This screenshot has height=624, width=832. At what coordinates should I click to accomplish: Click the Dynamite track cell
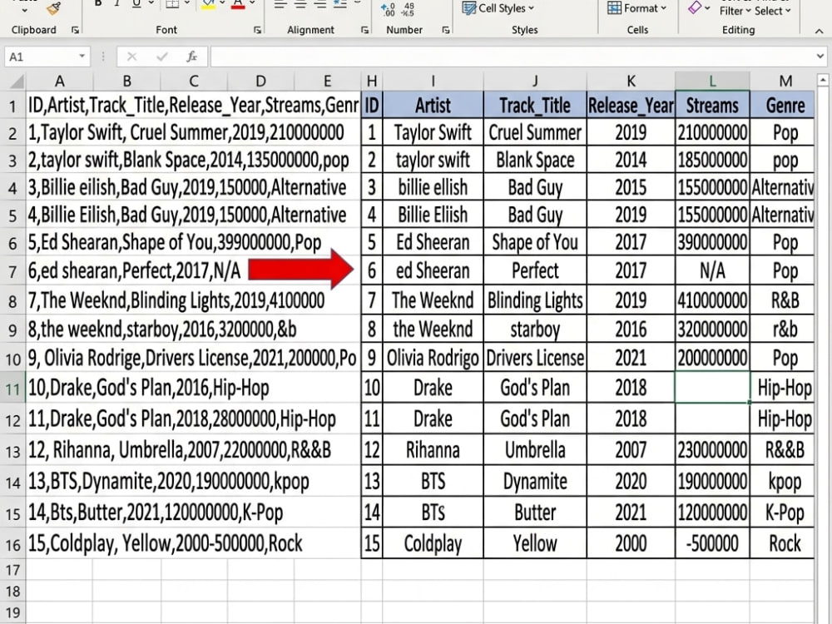tap(535, 481)
